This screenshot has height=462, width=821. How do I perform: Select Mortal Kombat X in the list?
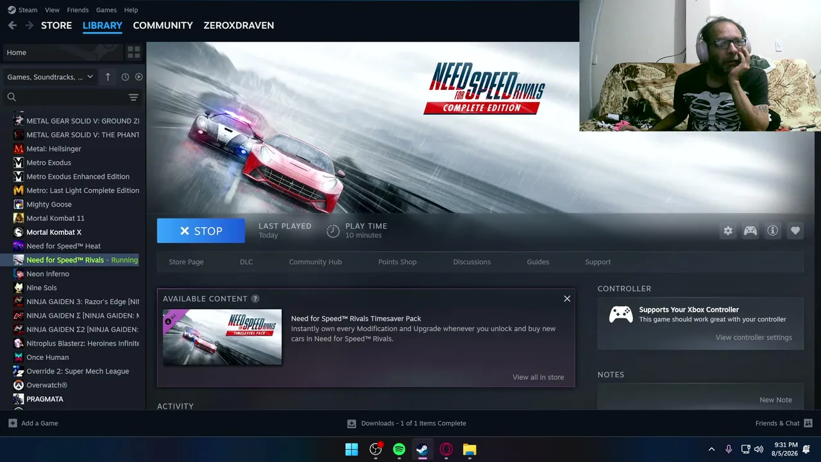54,232
